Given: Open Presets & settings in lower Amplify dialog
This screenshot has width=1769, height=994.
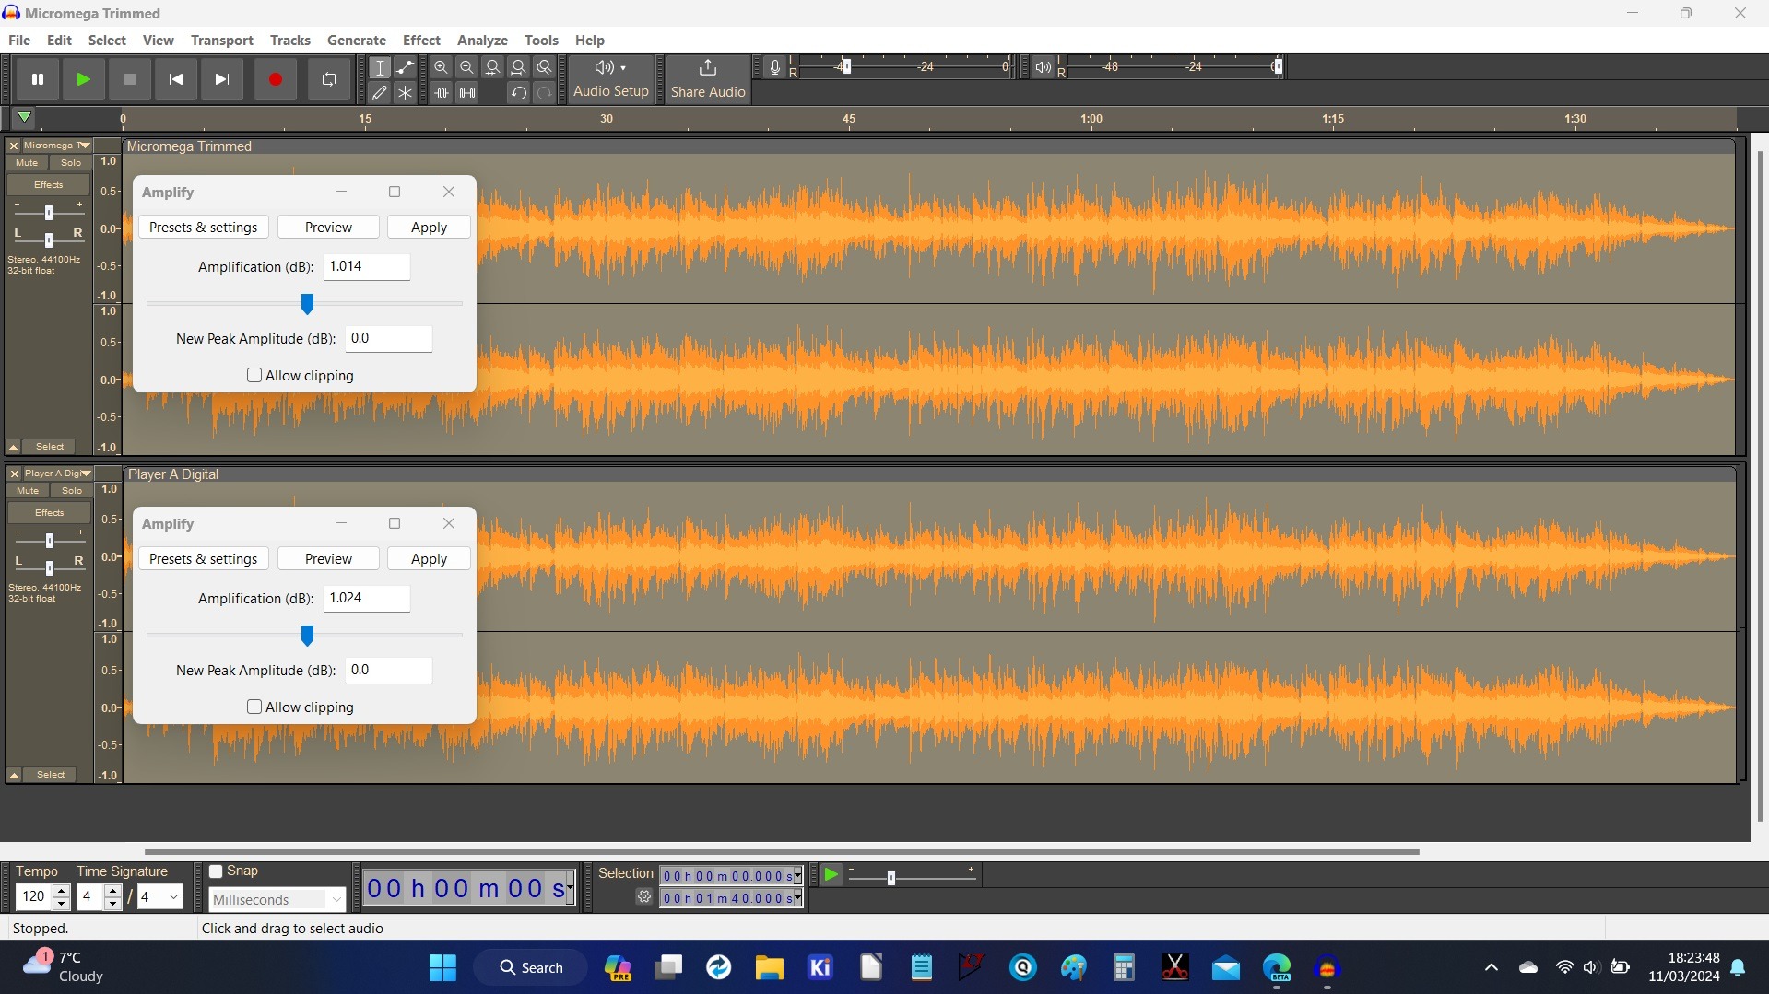Looking at the screenshot, I should pos(204,558).
